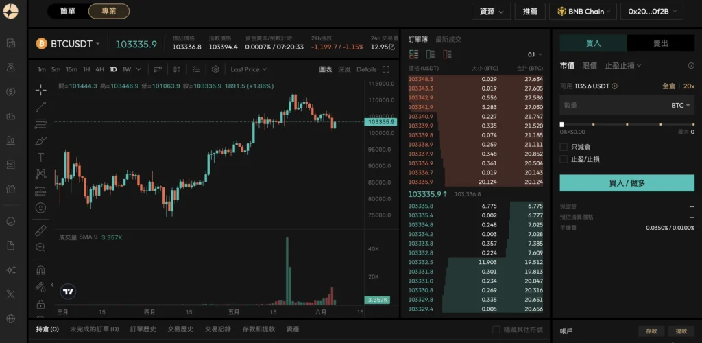Switch to the 賣出 sell tab
The height and width of the screenshot is (343, 702).
click(660, 43)
